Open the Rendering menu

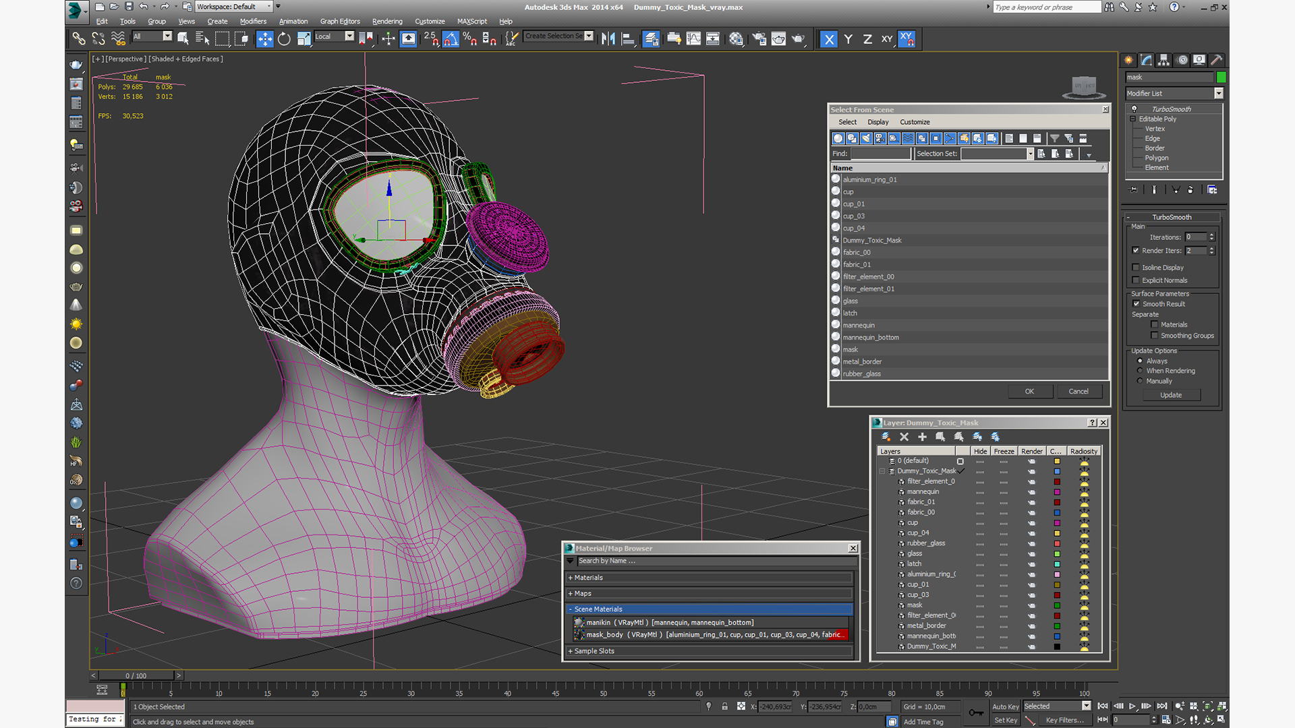coord(387,22)
